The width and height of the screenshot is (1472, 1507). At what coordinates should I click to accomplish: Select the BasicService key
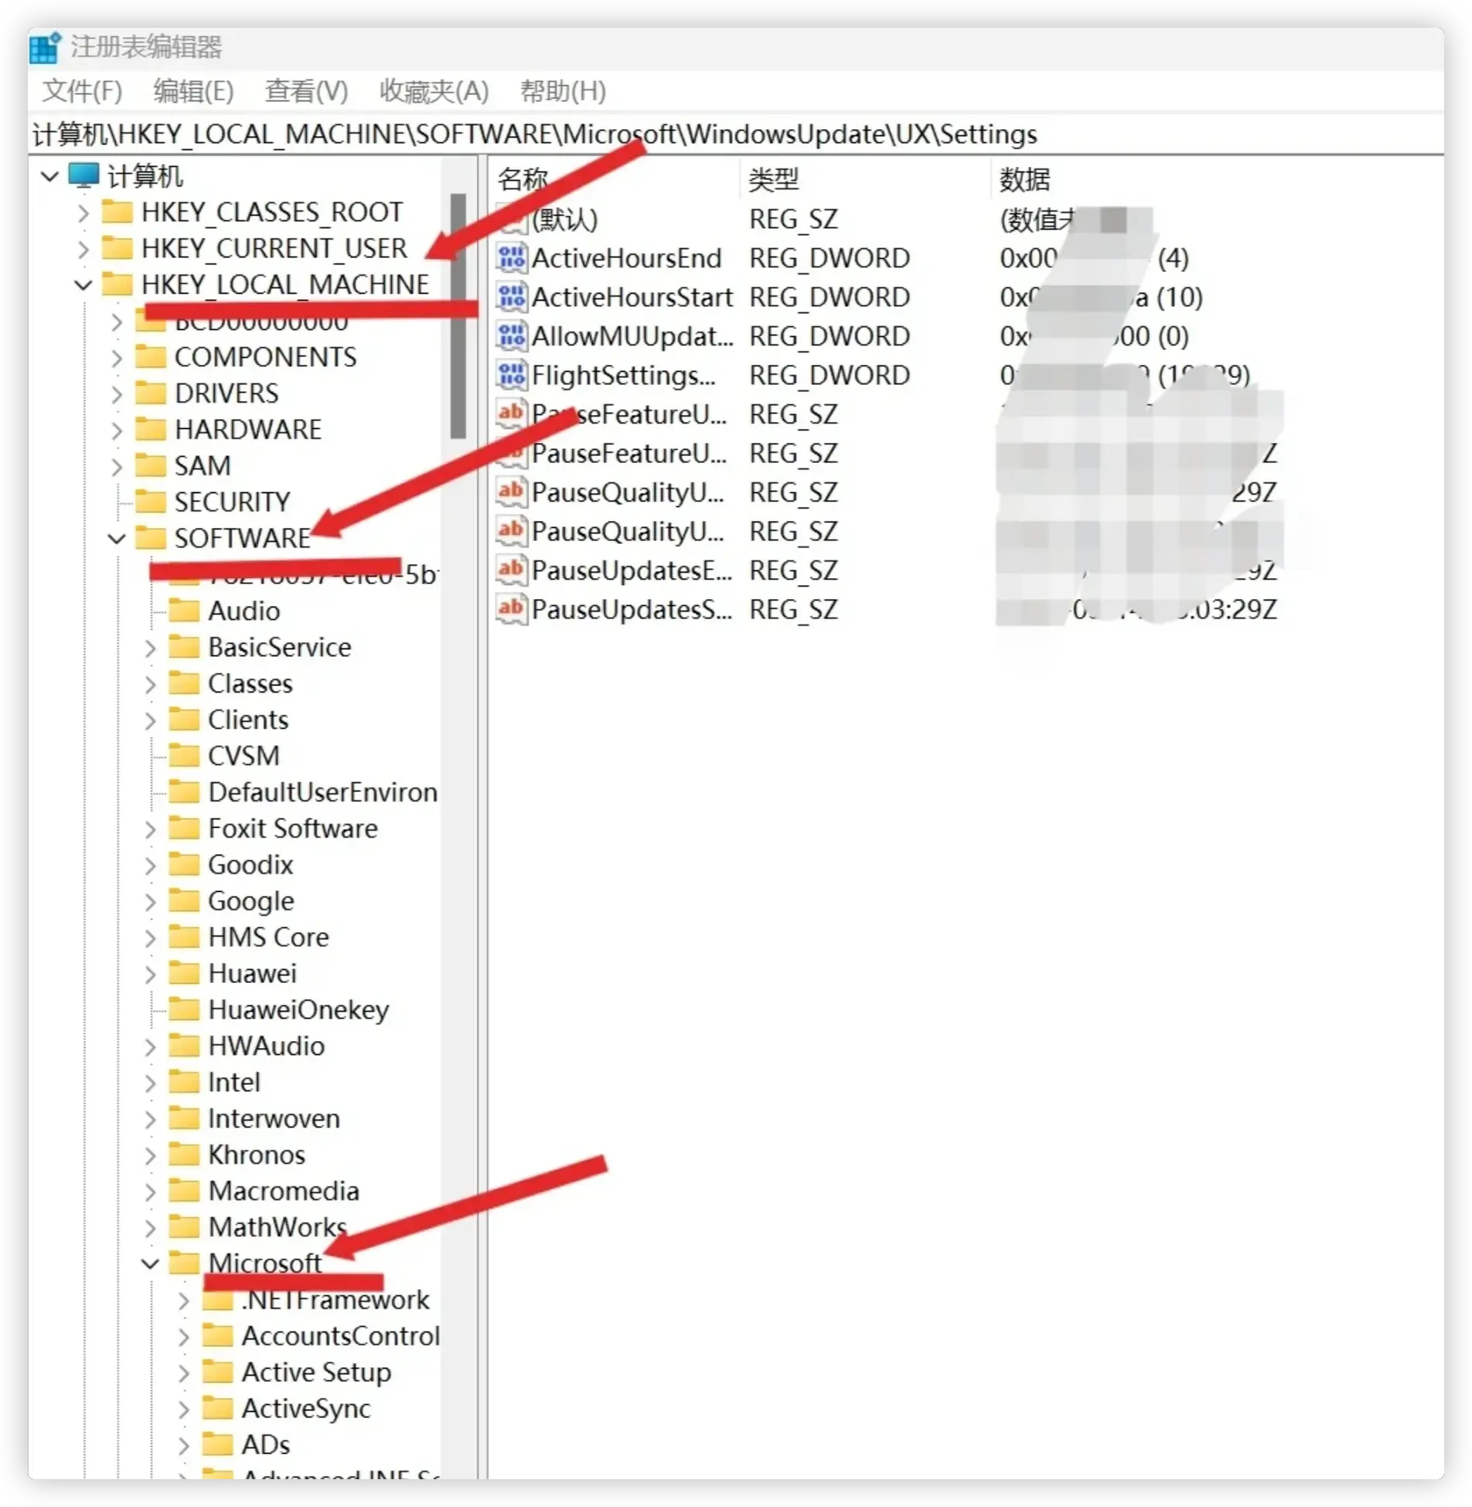280,647
